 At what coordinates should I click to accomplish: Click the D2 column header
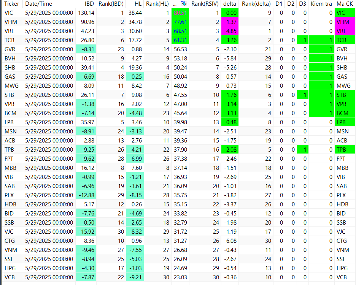291,4
